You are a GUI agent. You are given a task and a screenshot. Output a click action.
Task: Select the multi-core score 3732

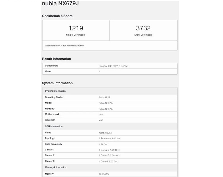tap(143, 28)
